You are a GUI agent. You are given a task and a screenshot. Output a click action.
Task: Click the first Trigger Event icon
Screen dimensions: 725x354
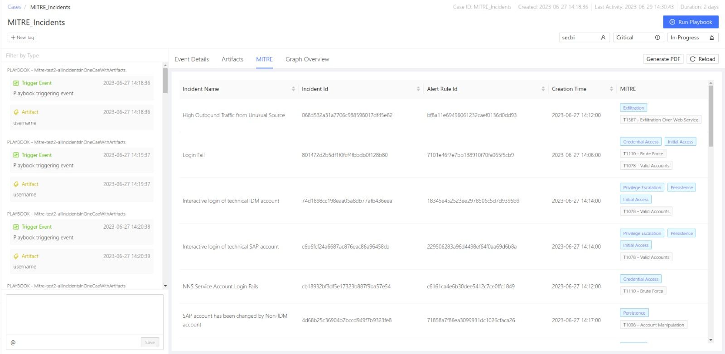pos(16,83)
